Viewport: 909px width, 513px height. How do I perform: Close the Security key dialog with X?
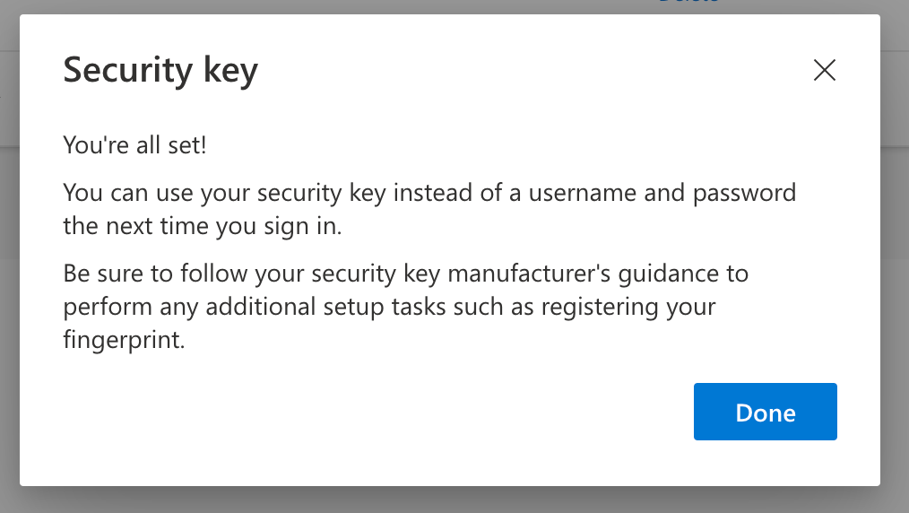825,70
